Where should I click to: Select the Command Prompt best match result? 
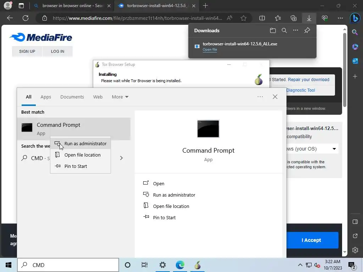tap(74, 129)
